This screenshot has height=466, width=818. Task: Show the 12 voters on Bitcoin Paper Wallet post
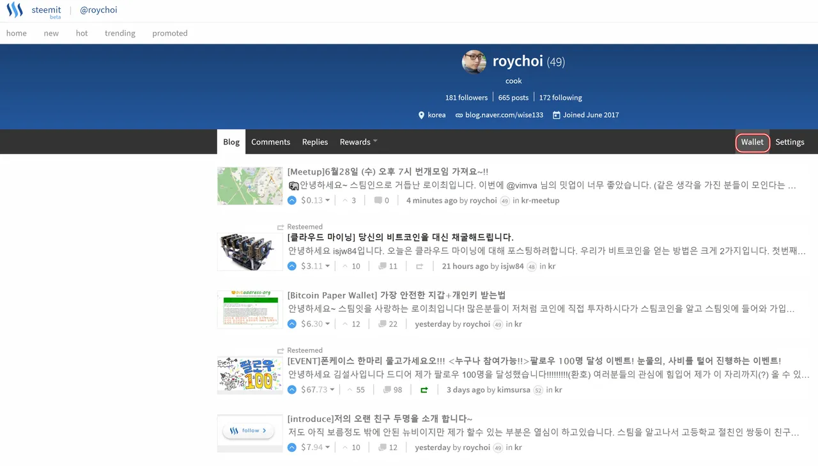click(351, 323)
